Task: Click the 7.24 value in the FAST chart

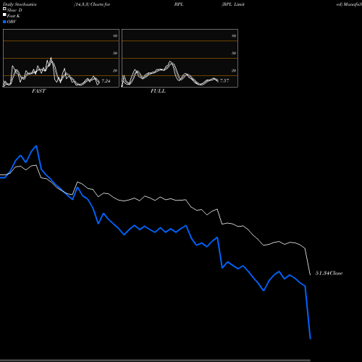Action: (x=106, y=81)
